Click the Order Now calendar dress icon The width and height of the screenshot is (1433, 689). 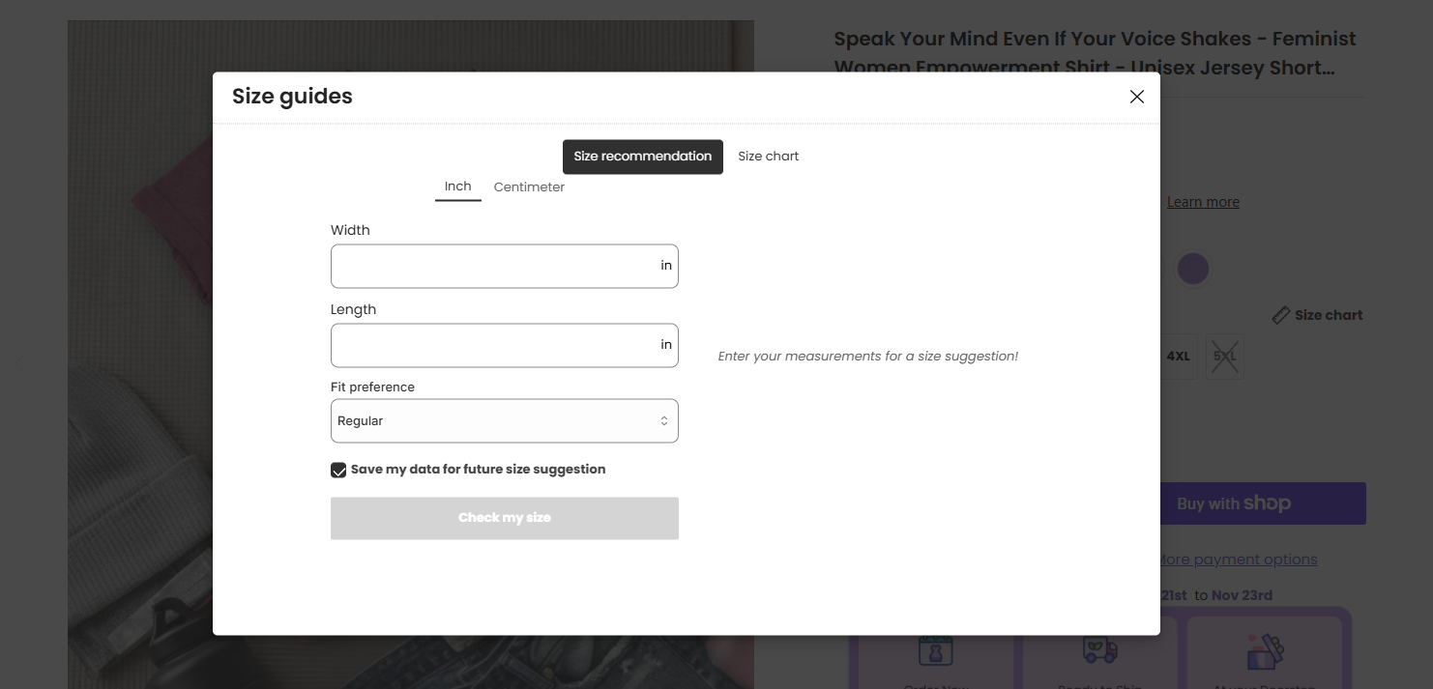[x=935, y=651]
